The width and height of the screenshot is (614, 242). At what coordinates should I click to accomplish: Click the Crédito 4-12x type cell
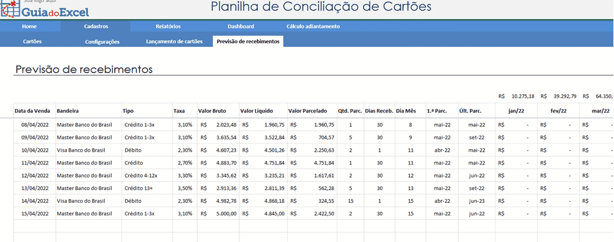pos(147,175)
